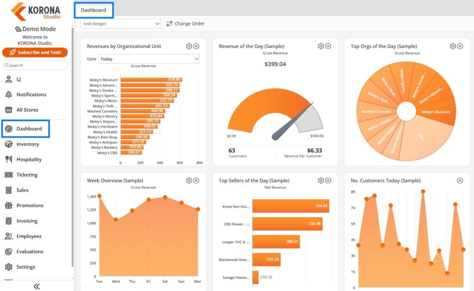
Task: Click the Krave Red bar in Top Sellers
Action: (291, 206)
